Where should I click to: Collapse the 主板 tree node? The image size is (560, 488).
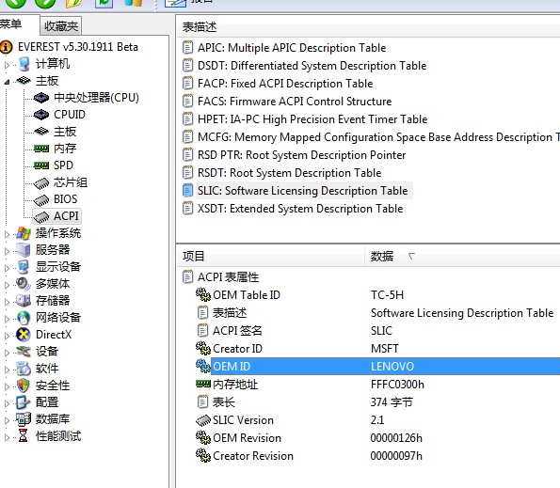(x=7, y=82)
